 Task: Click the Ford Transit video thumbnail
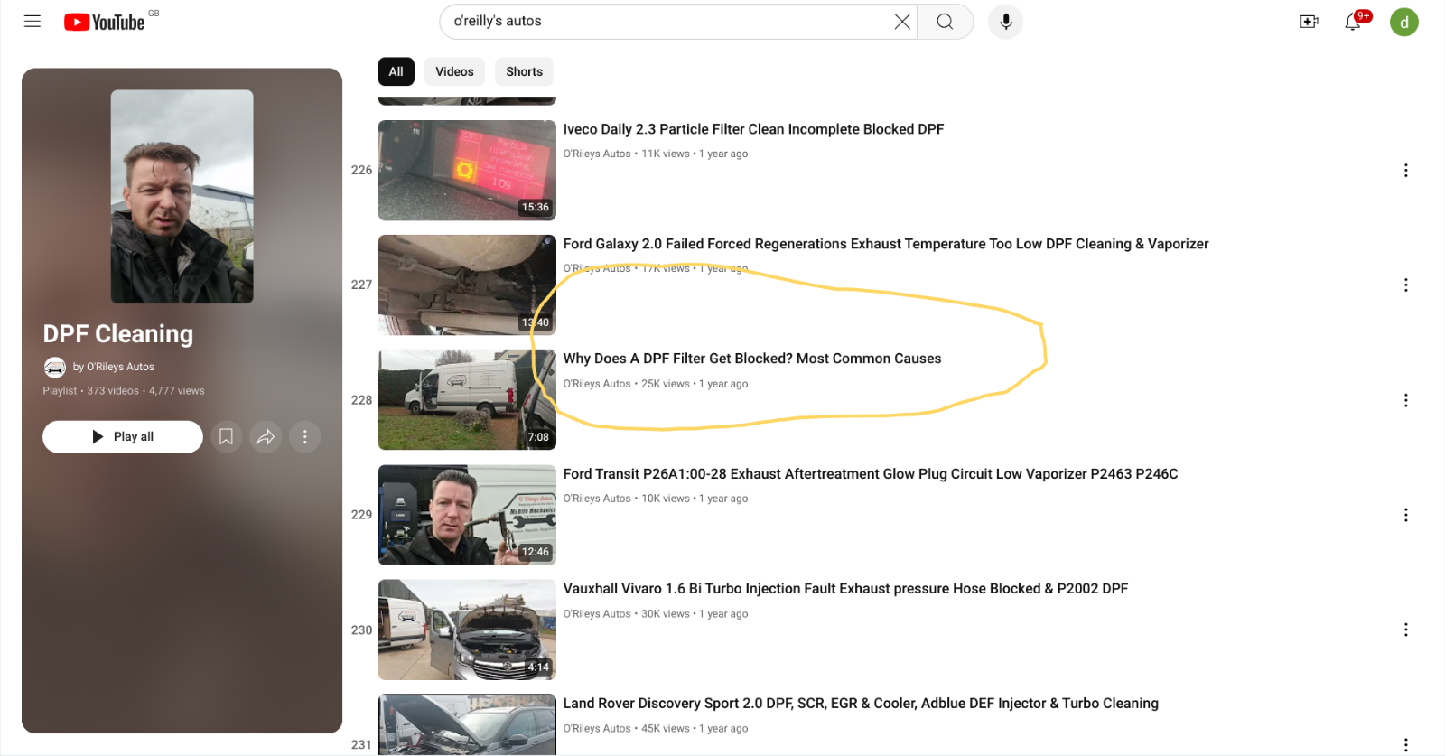[x=467, y=515]
